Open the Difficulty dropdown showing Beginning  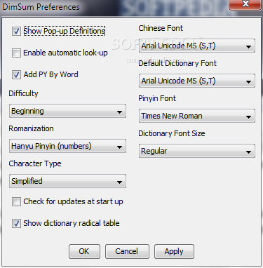tap(67, 111)
